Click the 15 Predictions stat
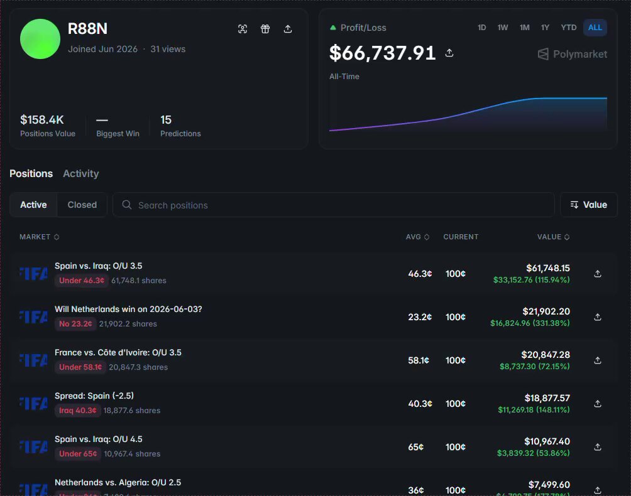631x496 pixels. (x=180, y=126)
